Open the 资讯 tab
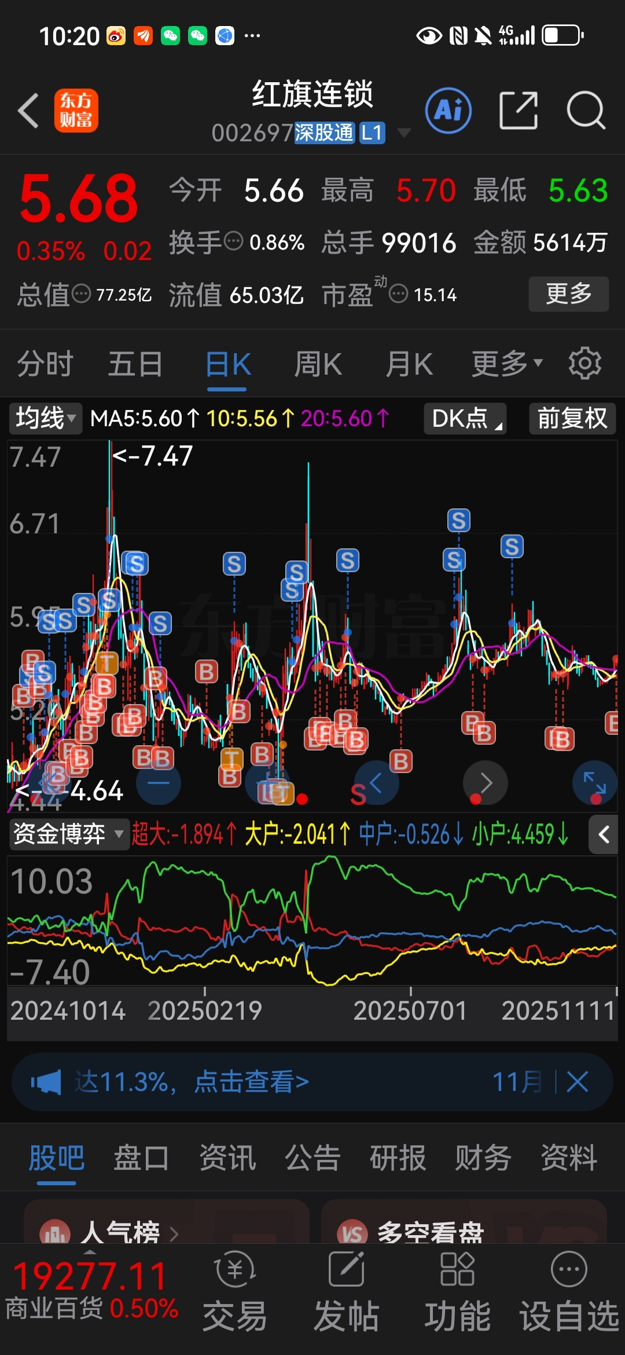 [x=227, y=1158]
